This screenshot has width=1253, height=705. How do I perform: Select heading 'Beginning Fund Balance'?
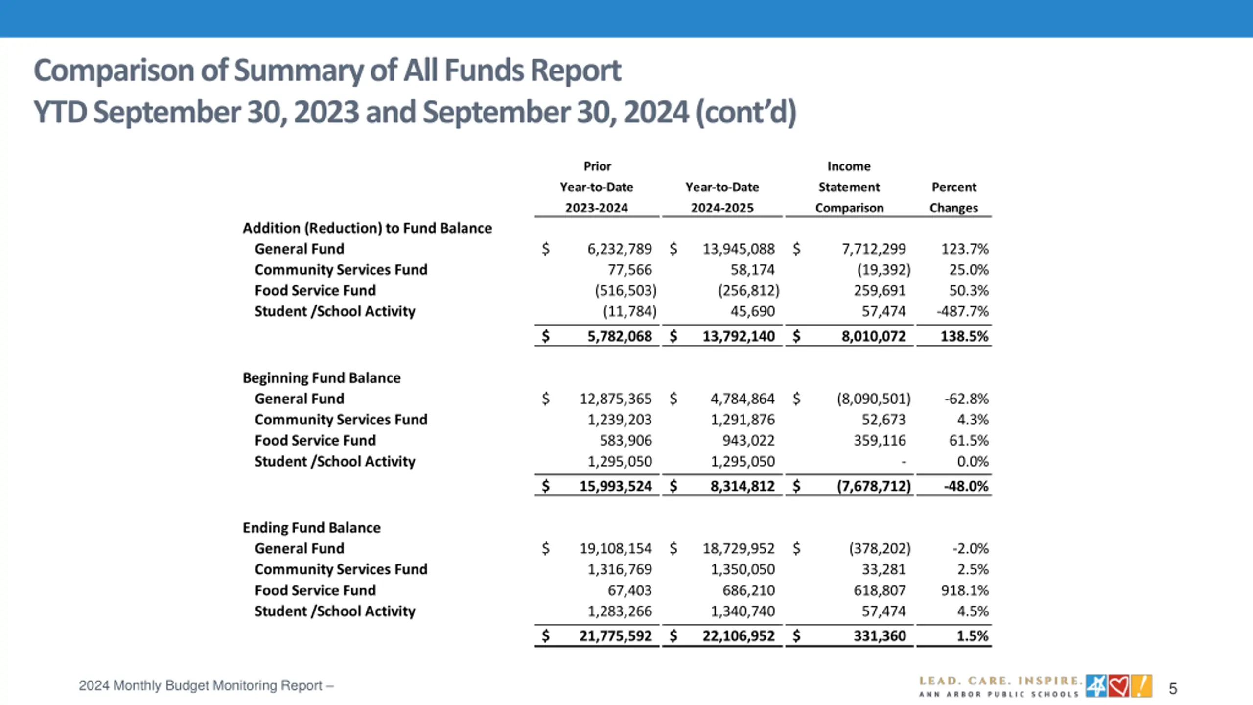[322, 378]
